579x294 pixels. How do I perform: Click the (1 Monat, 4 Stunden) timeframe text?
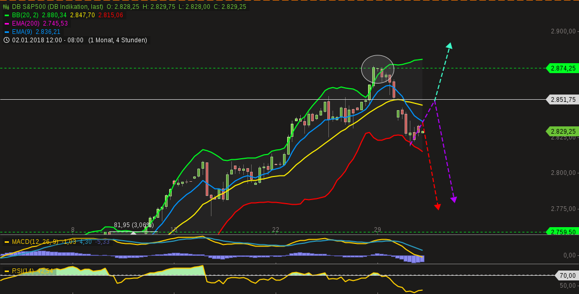point(117,40)
